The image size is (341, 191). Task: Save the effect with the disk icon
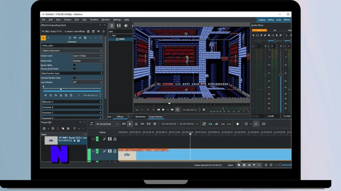point(85,38)
